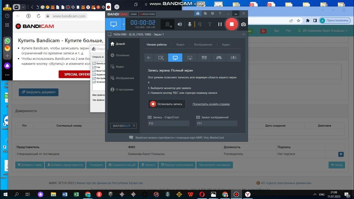Reload the Yandex browser page
This screenshot has width=354, height=199.
pyautogui.click(x=38, y=16)
